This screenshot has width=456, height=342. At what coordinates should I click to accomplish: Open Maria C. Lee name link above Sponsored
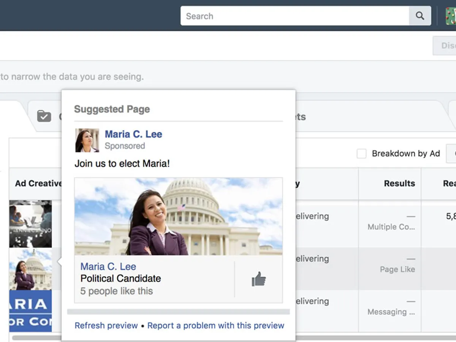(133, 134)
